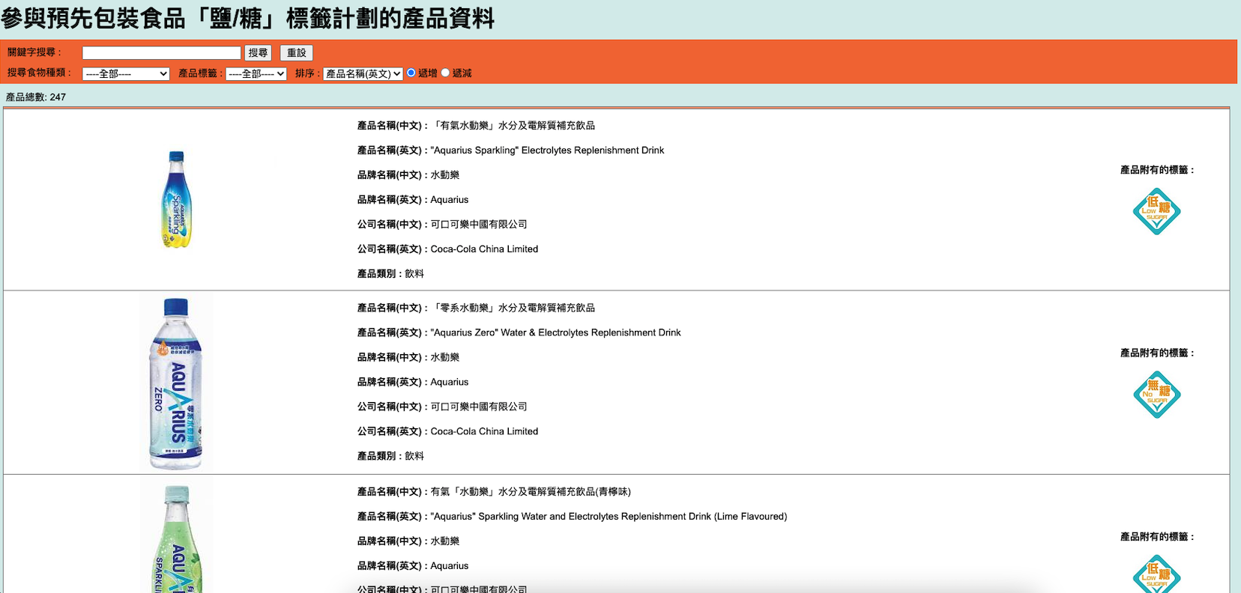The width and height of the screenshot is (1241, 593).
Task: Click 產品類別:飲料 in the Aquarius Sparkling row
Action: click(390, 274)
